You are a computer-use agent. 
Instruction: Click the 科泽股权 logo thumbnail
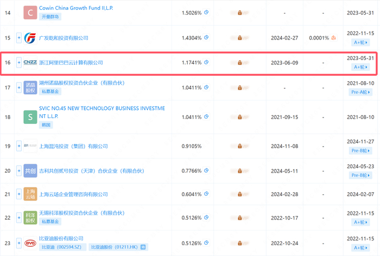pos(30,218)
